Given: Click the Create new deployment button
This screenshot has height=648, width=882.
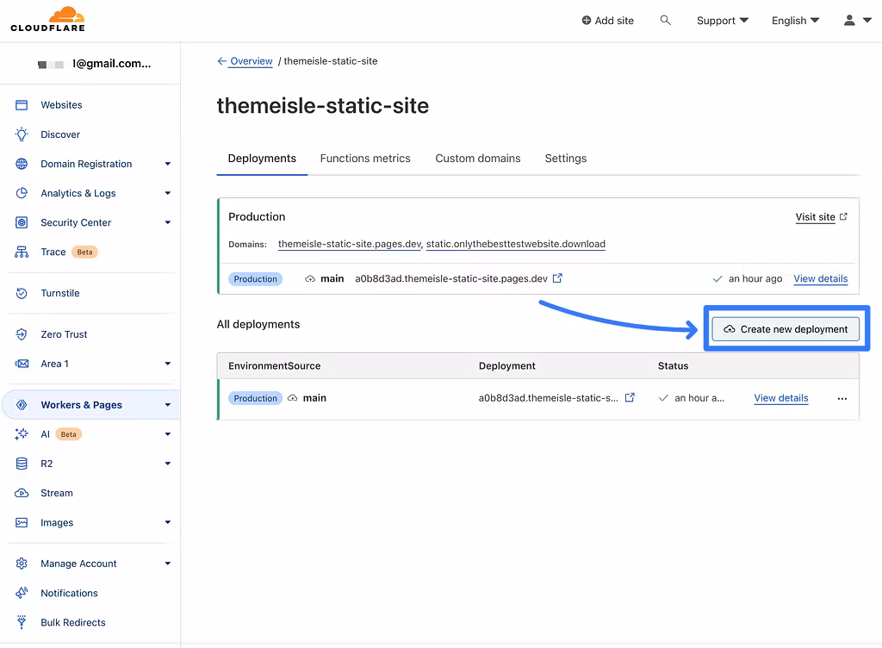Looking at the screenshot, I should (x=785, y=328).
